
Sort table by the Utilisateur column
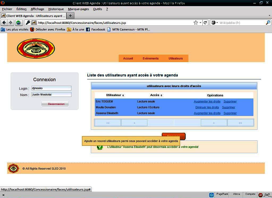pyautogui.click(x=115, y=95)
